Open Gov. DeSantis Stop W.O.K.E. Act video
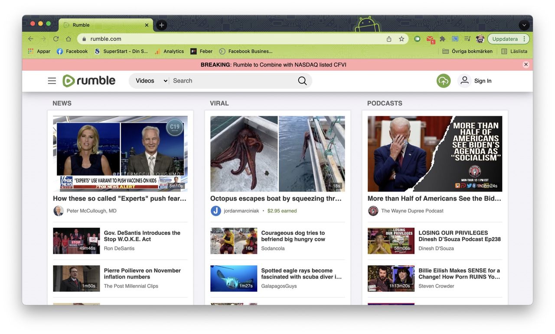The width and height of the screenshot is (555, 334). pyautogui.click(x=142, y=236)
